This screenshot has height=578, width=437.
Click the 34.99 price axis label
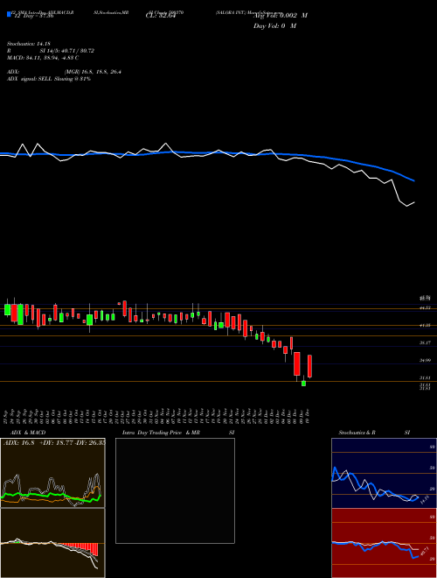pos(425,360)
